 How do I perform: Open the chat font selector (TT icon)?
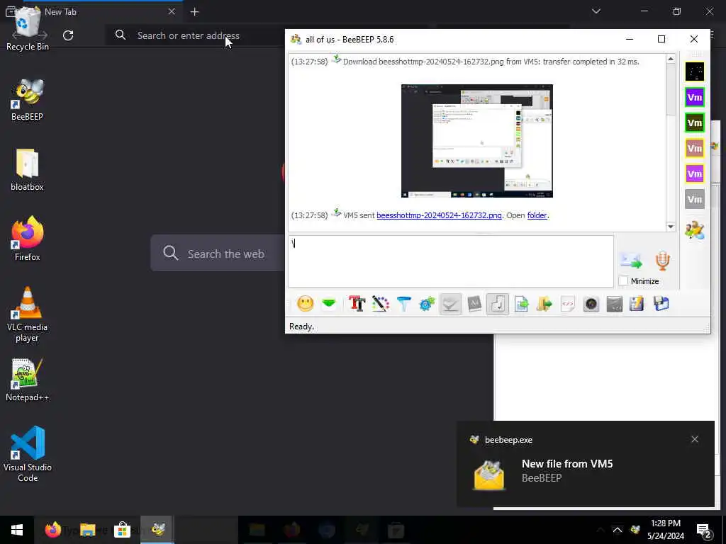click(x=357, y=304)
